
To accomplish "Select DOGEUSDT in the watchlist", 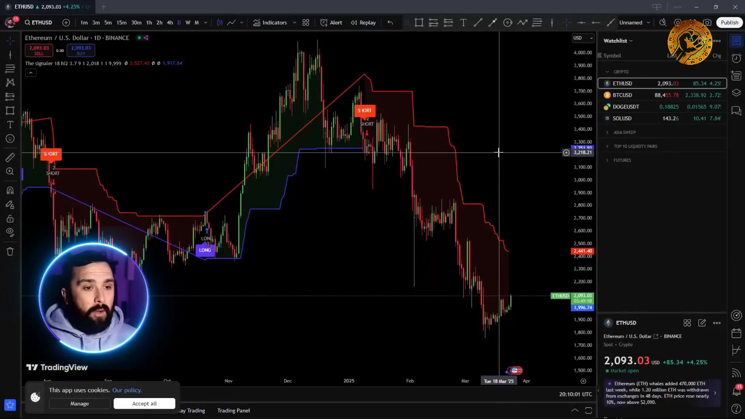I will 662,107.
